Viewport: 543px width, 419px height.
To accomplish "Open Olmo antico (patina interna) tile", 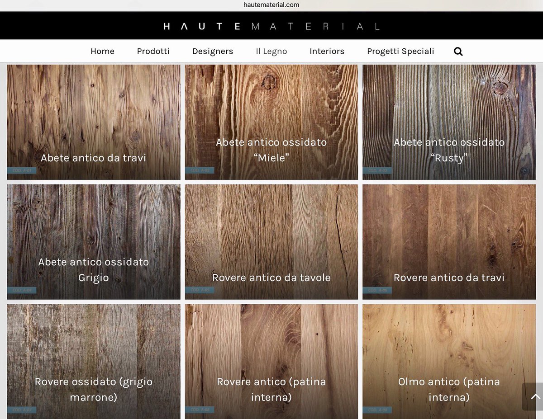I will 449,362.
